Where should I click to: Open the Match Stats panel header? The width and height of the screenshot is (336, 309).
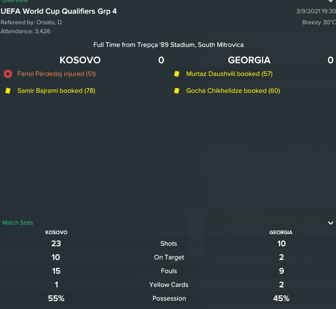(18, 223)
